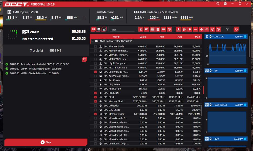Switch monitoring to graph view
The image size is (253, 151).
(104, 29)
